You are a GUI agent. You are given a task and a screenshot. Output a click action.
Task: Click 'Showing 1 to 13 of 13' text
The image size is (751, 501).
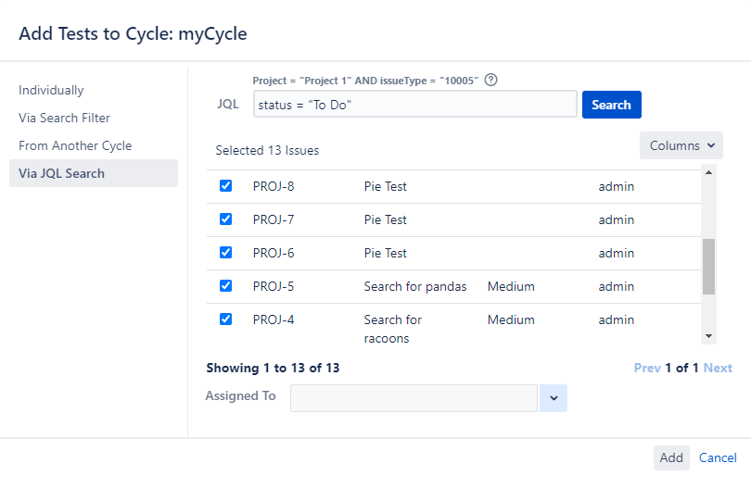[273, 368]
